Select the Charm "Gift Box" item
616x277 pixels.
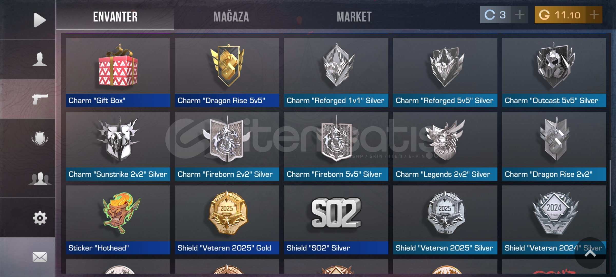pos(118,73)
